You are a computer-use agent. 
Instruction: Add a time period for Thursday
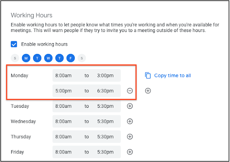[x=130, y=137]
